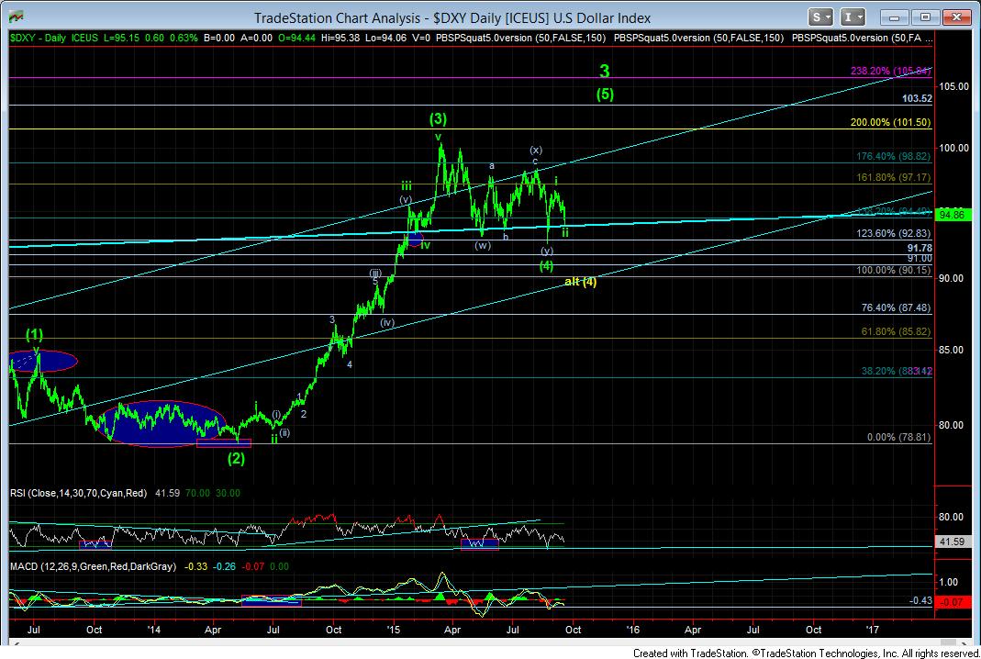Select the blue rectangle in MACD panel
Image resolution: width=981 pixels, height=659 pixels.
click(271, 601)
